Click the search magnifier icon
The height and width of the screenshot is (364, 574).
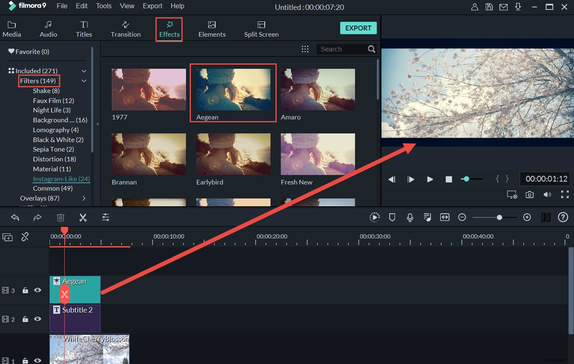tap(372, 49)
